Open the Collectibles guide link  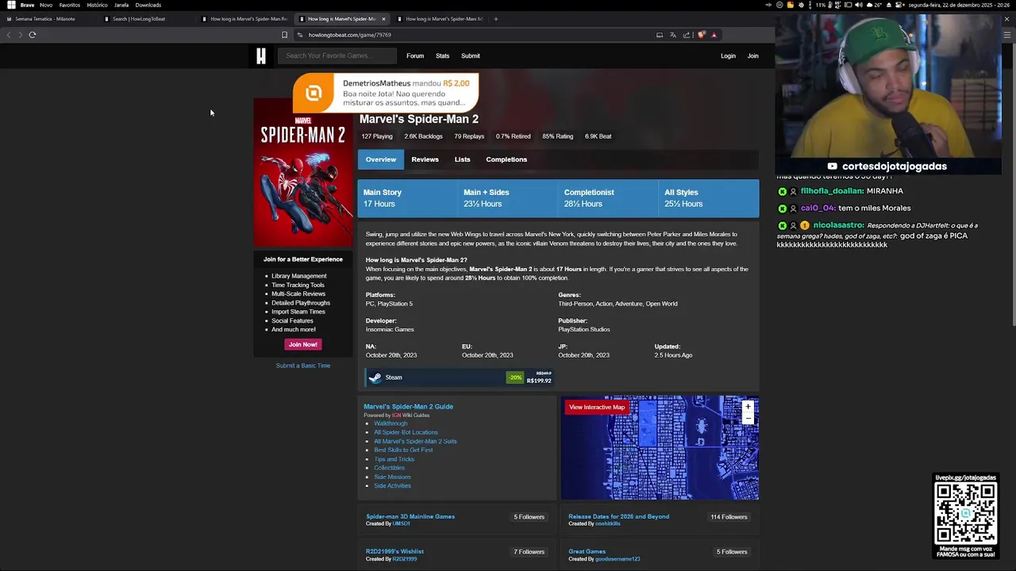tap(389, 468)
